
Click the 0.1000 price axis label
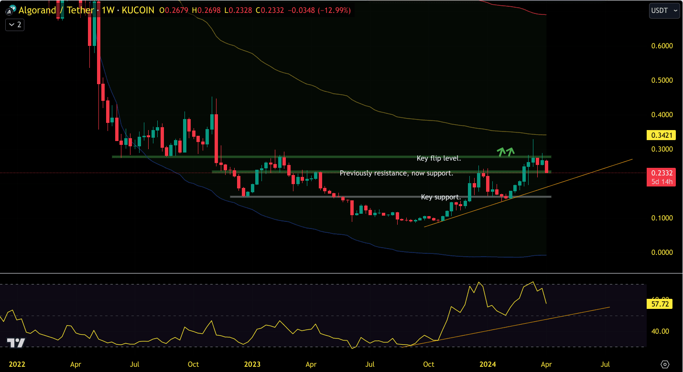662,218
